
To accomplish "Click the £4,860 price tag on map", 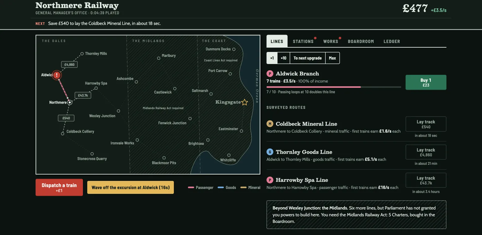I will [x=69, y=65].
